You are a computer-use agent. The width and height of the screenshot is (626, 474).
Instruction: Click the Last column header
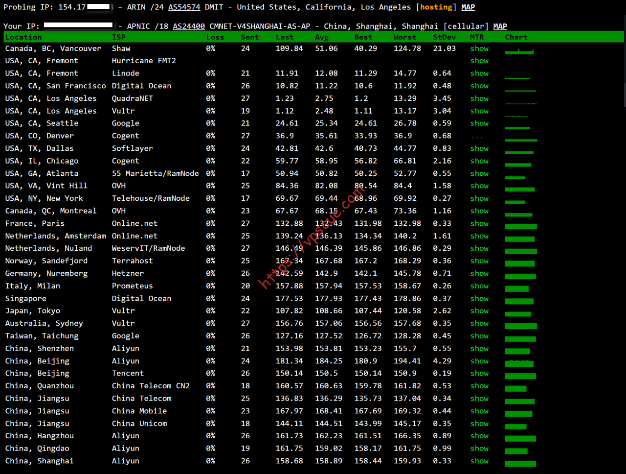285,37
